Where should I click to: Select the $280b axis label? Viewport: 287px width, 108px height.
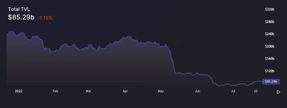coord(270,22)
